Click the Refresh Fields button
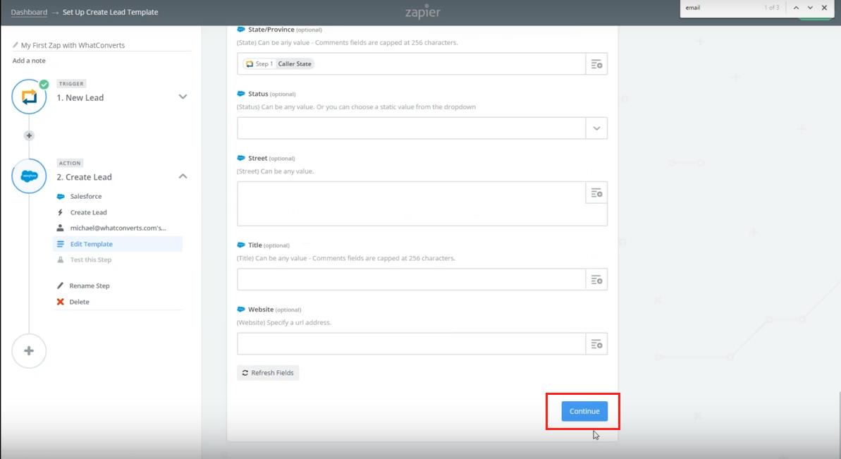The image size is (841, 459). [268, 373]
